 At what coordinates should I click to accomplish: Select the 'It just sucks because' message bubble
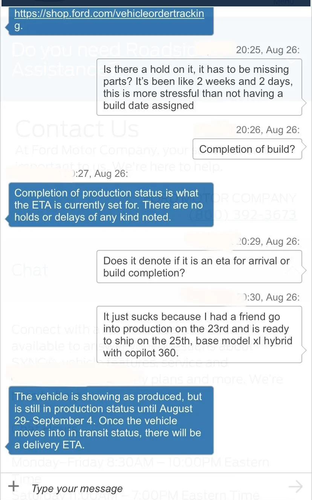click(x=199, y=334)
